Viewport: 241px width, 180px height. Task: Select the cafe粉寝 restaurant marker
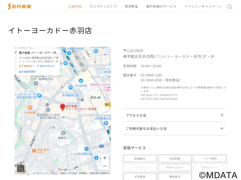pos(30,107)
